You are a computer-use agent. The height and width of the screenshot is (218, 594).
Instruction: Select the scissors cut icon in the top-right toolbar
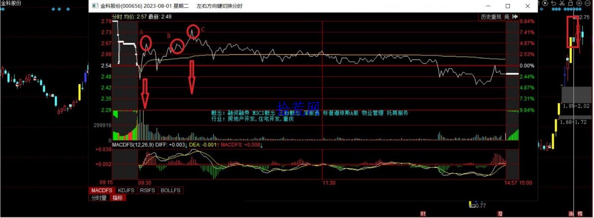[562, 3]
